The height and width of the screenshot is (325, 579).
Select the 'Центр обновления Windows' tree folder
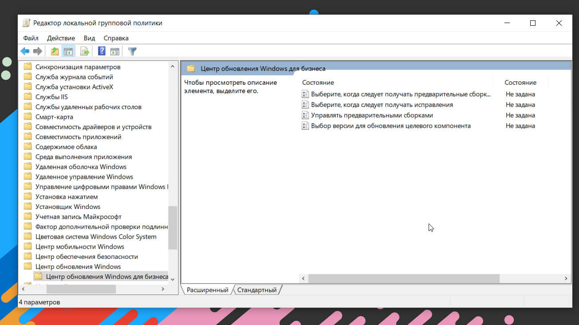click(x=78, y=266)
